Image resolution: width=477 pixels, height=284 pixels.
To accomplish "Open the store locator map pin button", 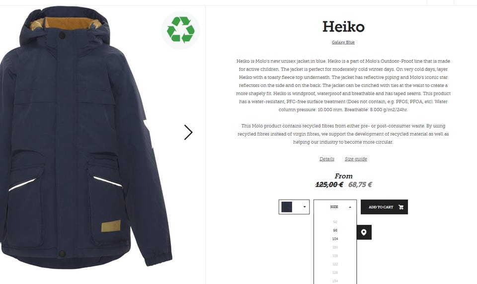I will (364, 232).
